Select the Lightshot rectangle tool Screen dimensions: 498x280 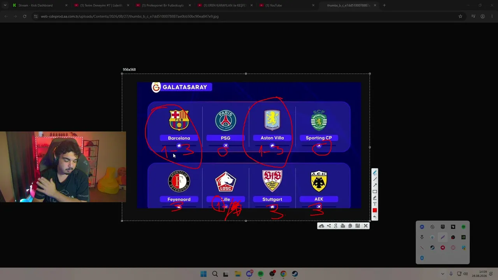(x=375, y=192)
